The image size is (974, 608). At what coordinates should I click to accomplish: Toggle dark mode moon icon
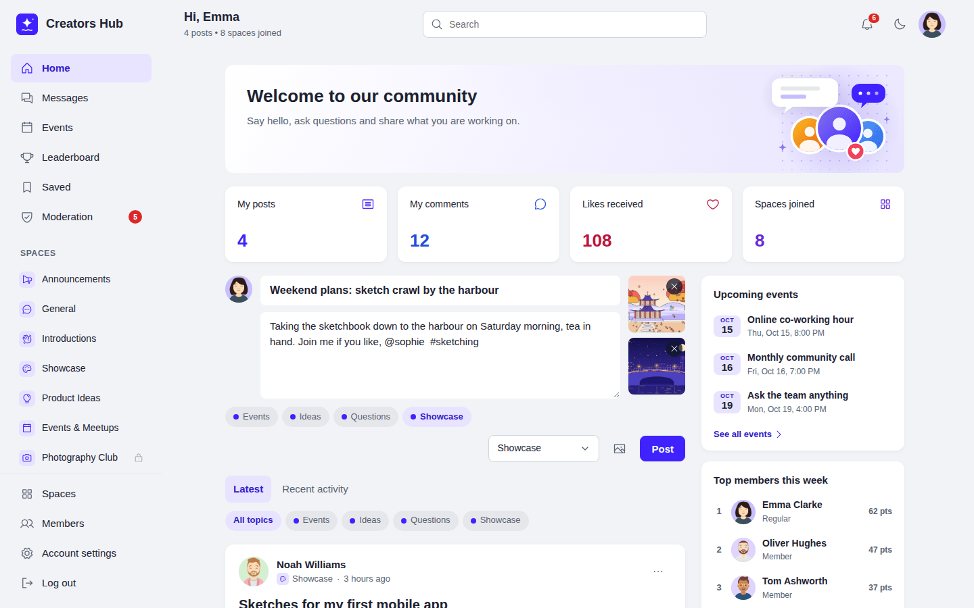tap(900, 24)
